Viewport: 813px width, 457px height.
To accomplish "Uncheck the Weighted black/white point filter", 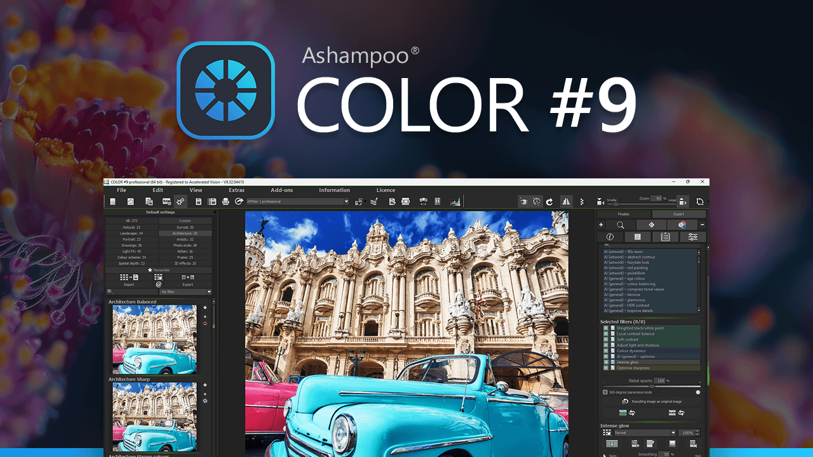I will 606,328.
